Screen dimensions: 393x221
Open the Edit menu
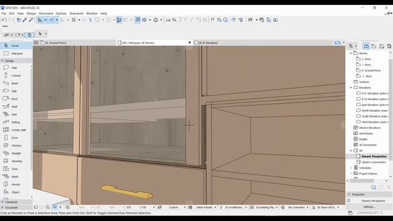(x=12, y=14)
